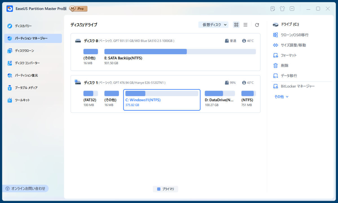Open ディスク コンバーター section
Viewport: 338px width, 203px height.
(33, 63)
